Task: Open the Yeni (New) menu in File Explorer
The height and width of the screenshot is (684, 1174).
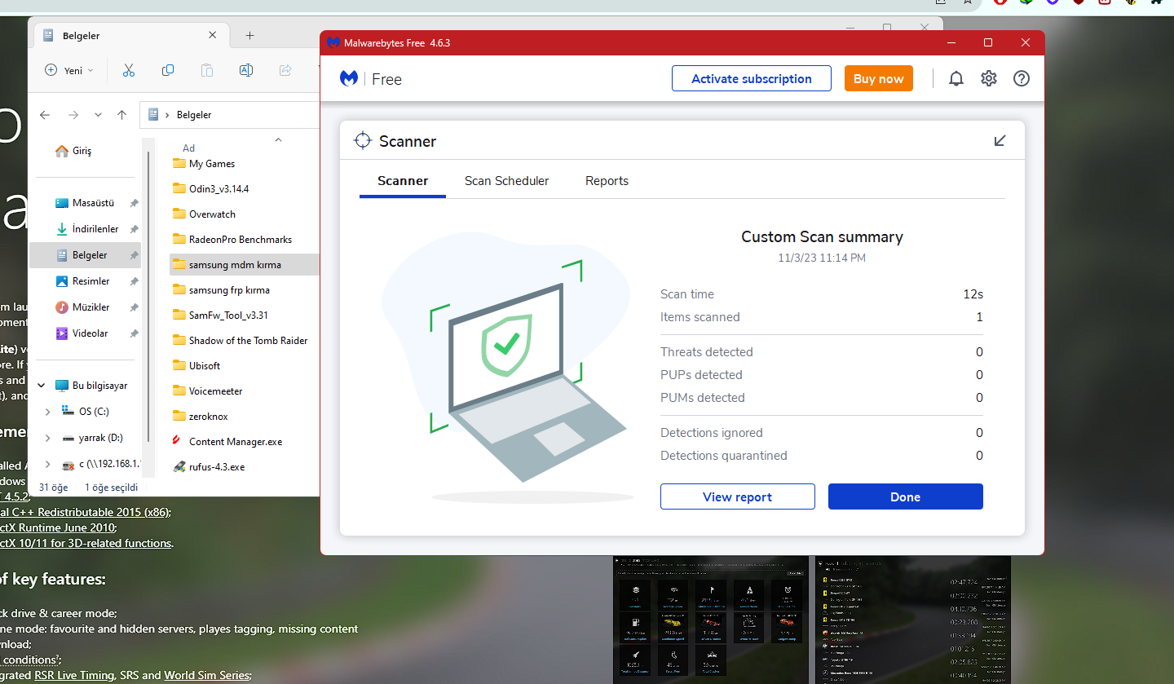Action: [x=69, y=70]
